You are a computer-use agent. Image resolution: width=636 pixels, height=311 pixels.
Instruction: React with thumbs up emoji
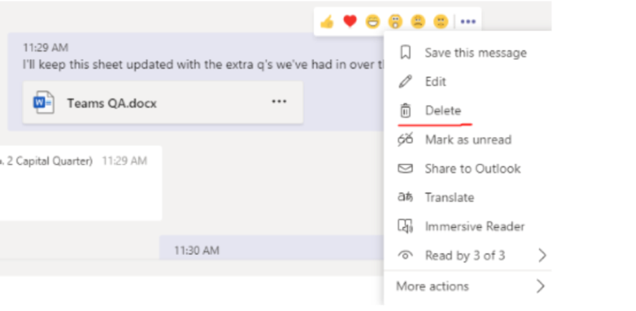click(x=327, y=22)
